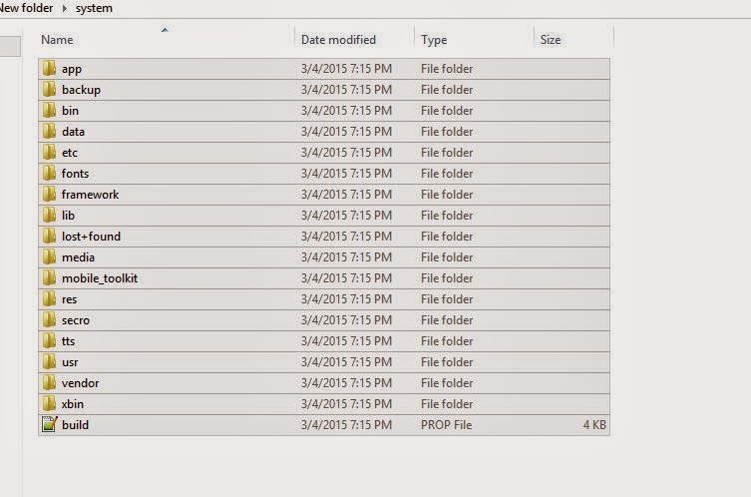
Task: Click the xbin folder icon
Action: click(x=49, y=404)
